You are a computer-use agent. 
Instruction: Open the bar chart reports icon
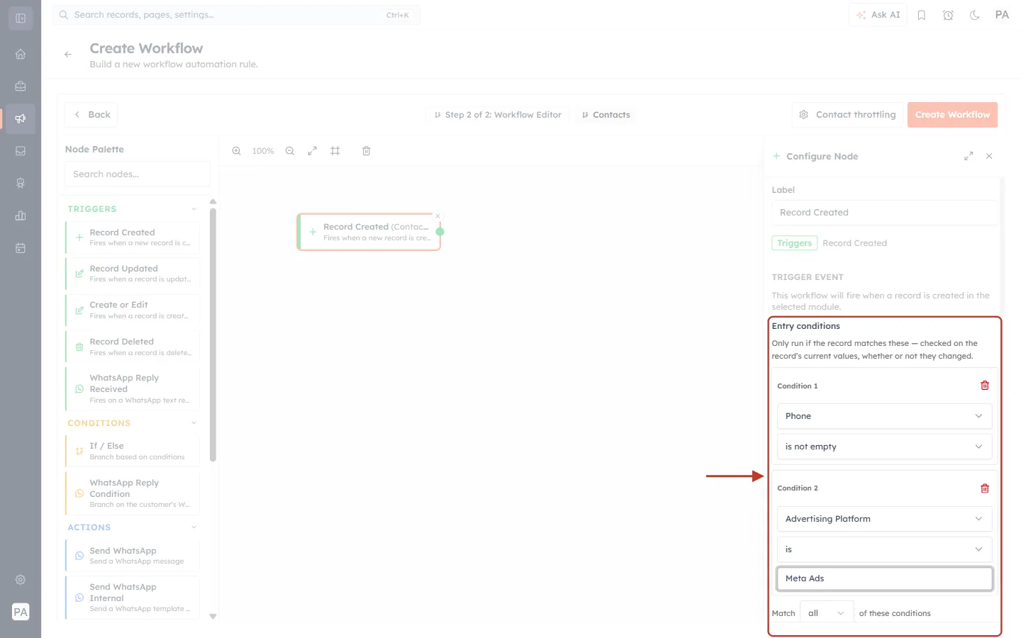pyautogui.click(x=21, y=216)
